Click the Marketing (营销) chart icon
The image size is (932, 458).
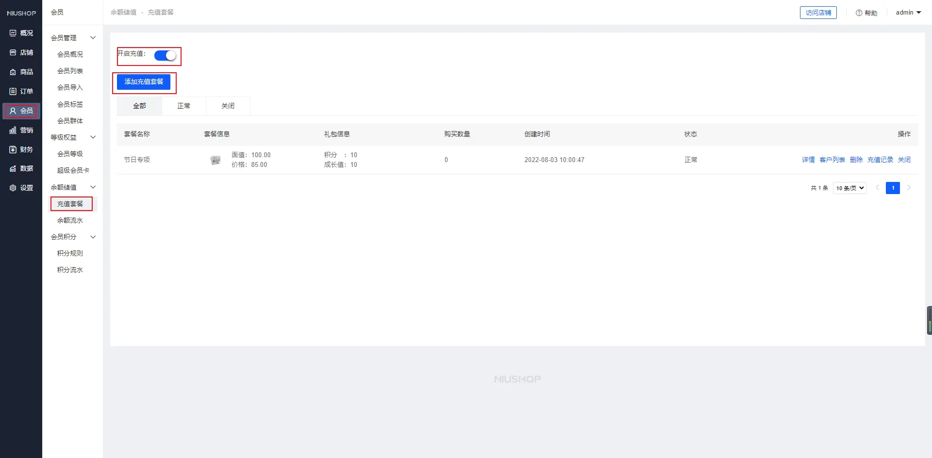pyautogui.click(x=13, y=130)
